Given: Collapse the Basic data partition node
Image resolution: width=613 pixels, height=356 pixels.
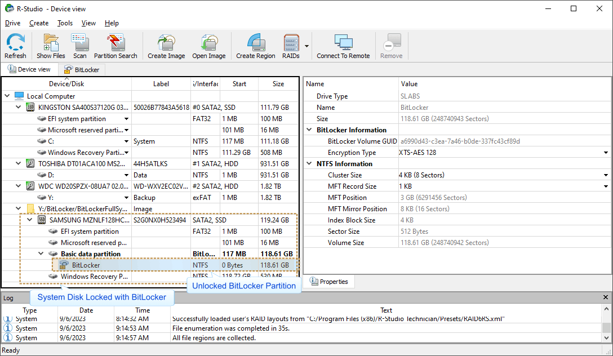Looking at the screenshot, I should click(41, 253).
